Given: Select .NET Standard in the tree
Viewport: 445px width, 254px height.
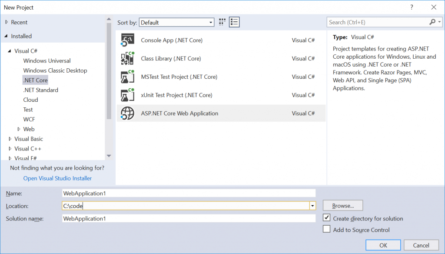Looking at the screenshot, I should [40, 90].
